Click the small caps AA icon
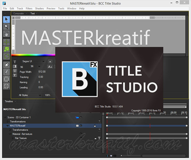 50,67
